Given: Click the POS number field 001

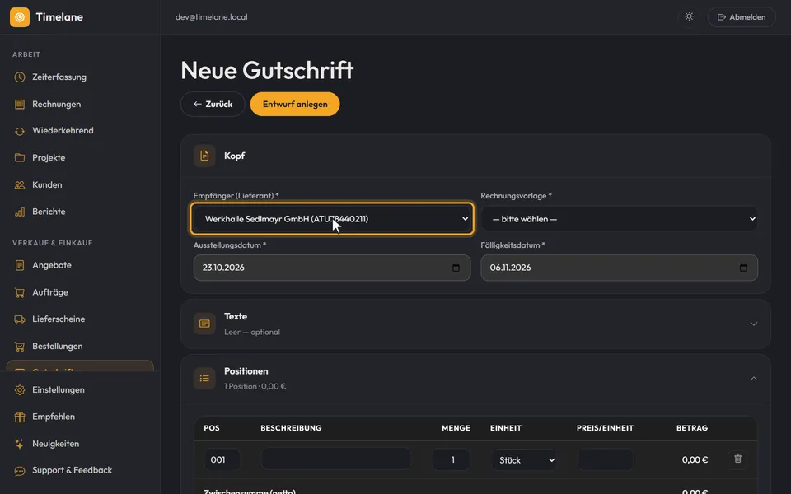Looking at the screenshot, I should pos(222,459).
